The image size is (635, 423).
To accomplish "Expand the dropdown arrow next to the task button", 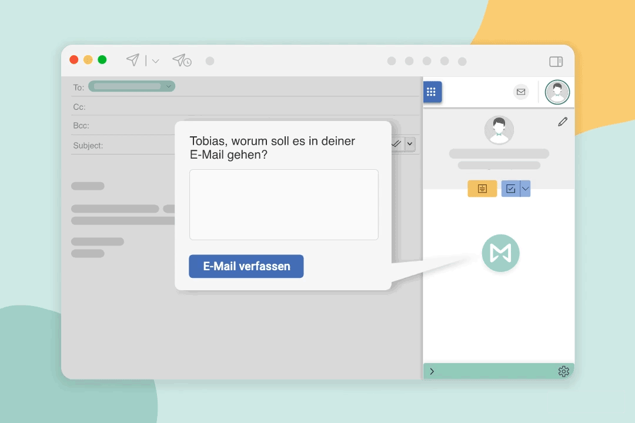I will [525, 189].
